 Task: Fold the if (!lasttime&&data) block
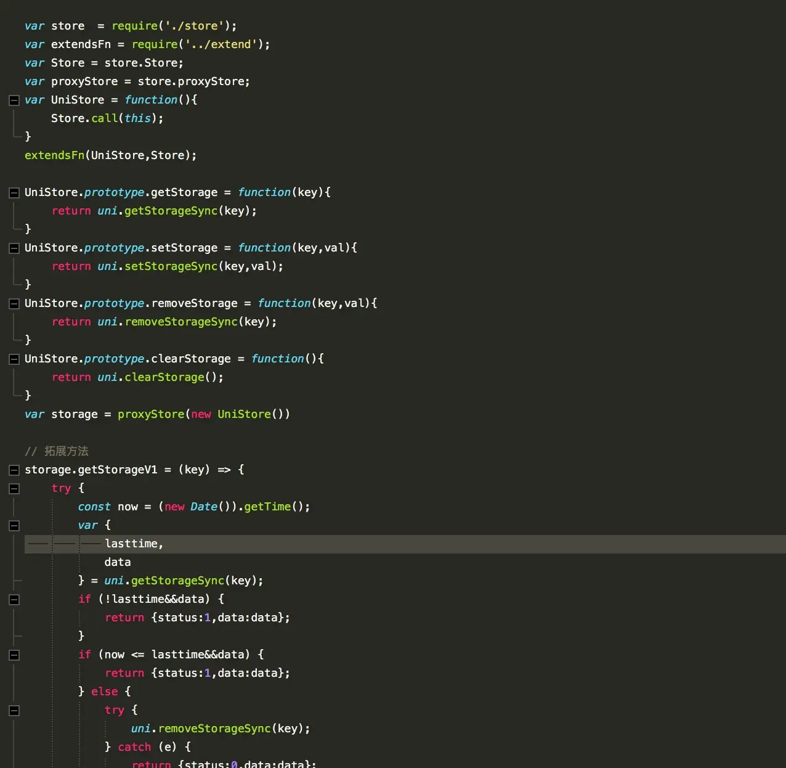point(14,600)
